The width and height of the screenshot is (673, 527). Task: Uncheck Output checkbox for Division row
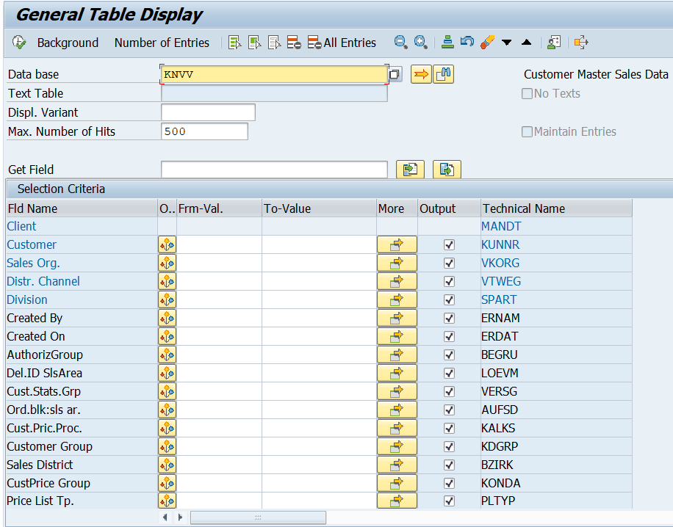[449, 299]
